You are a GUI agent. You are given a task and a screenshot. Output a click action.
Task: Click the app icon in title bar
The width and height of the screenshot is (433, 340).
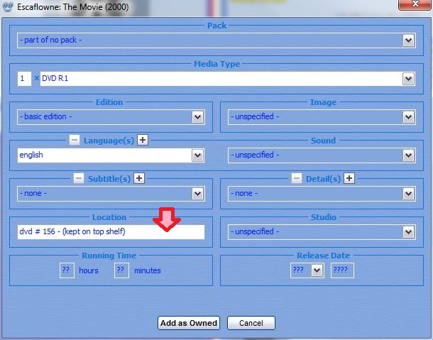pyautogui.click(x=8, y=6)
